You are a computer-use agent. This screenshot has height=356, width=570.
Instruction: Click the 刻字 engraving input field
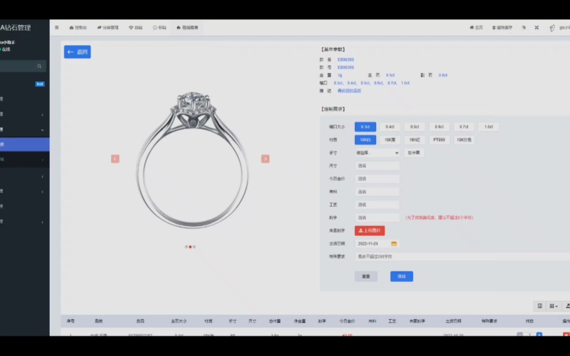[x=377, y=218]
